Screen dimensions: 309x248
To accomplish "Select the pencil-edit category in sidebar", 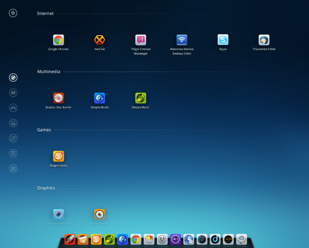I will click(x=13, y=139).
